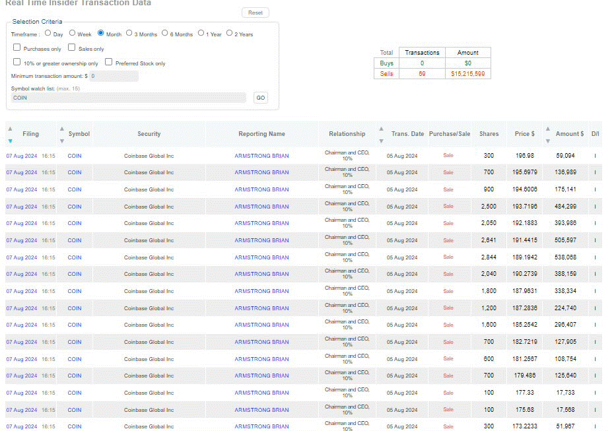Sort Amount $ column descending arrow
Image resolution: width=616 pixels, height=431 pixels.
547,141
